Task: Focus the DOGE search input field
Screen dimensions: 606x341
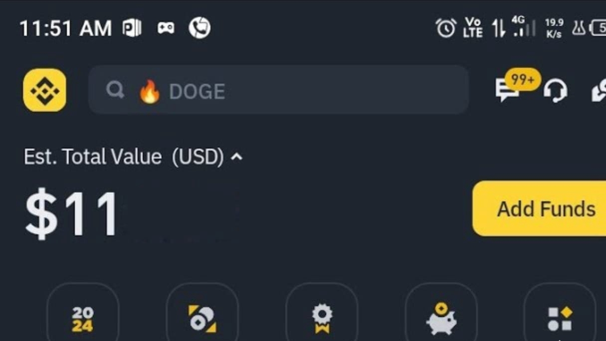Action: click(x=278, y=90)
